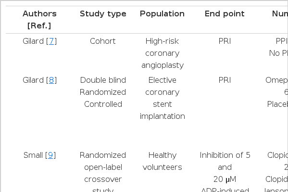Click the Population column header

(x=162, y=14)
